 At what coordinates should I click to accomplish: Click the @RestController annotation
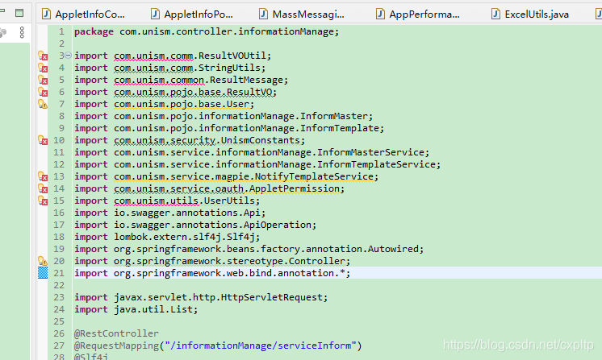(x=116, y=333)
